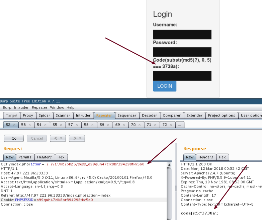Click the Host: 47.97.221.96:23333 header

24,173
